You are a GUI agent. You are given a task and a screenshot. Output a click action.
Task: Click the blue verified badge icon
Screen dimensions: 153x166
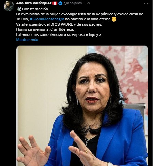click(x=60, y=3)
